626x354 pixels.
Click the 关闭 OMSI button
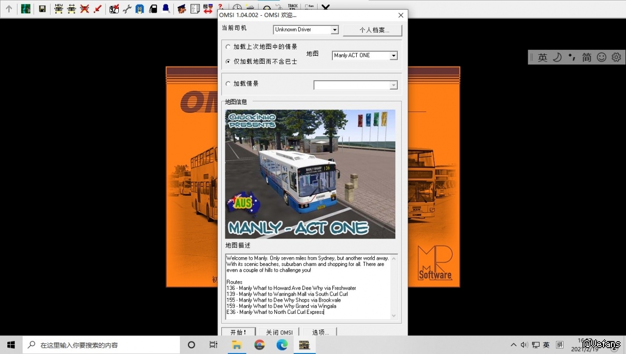coord(279,332)
